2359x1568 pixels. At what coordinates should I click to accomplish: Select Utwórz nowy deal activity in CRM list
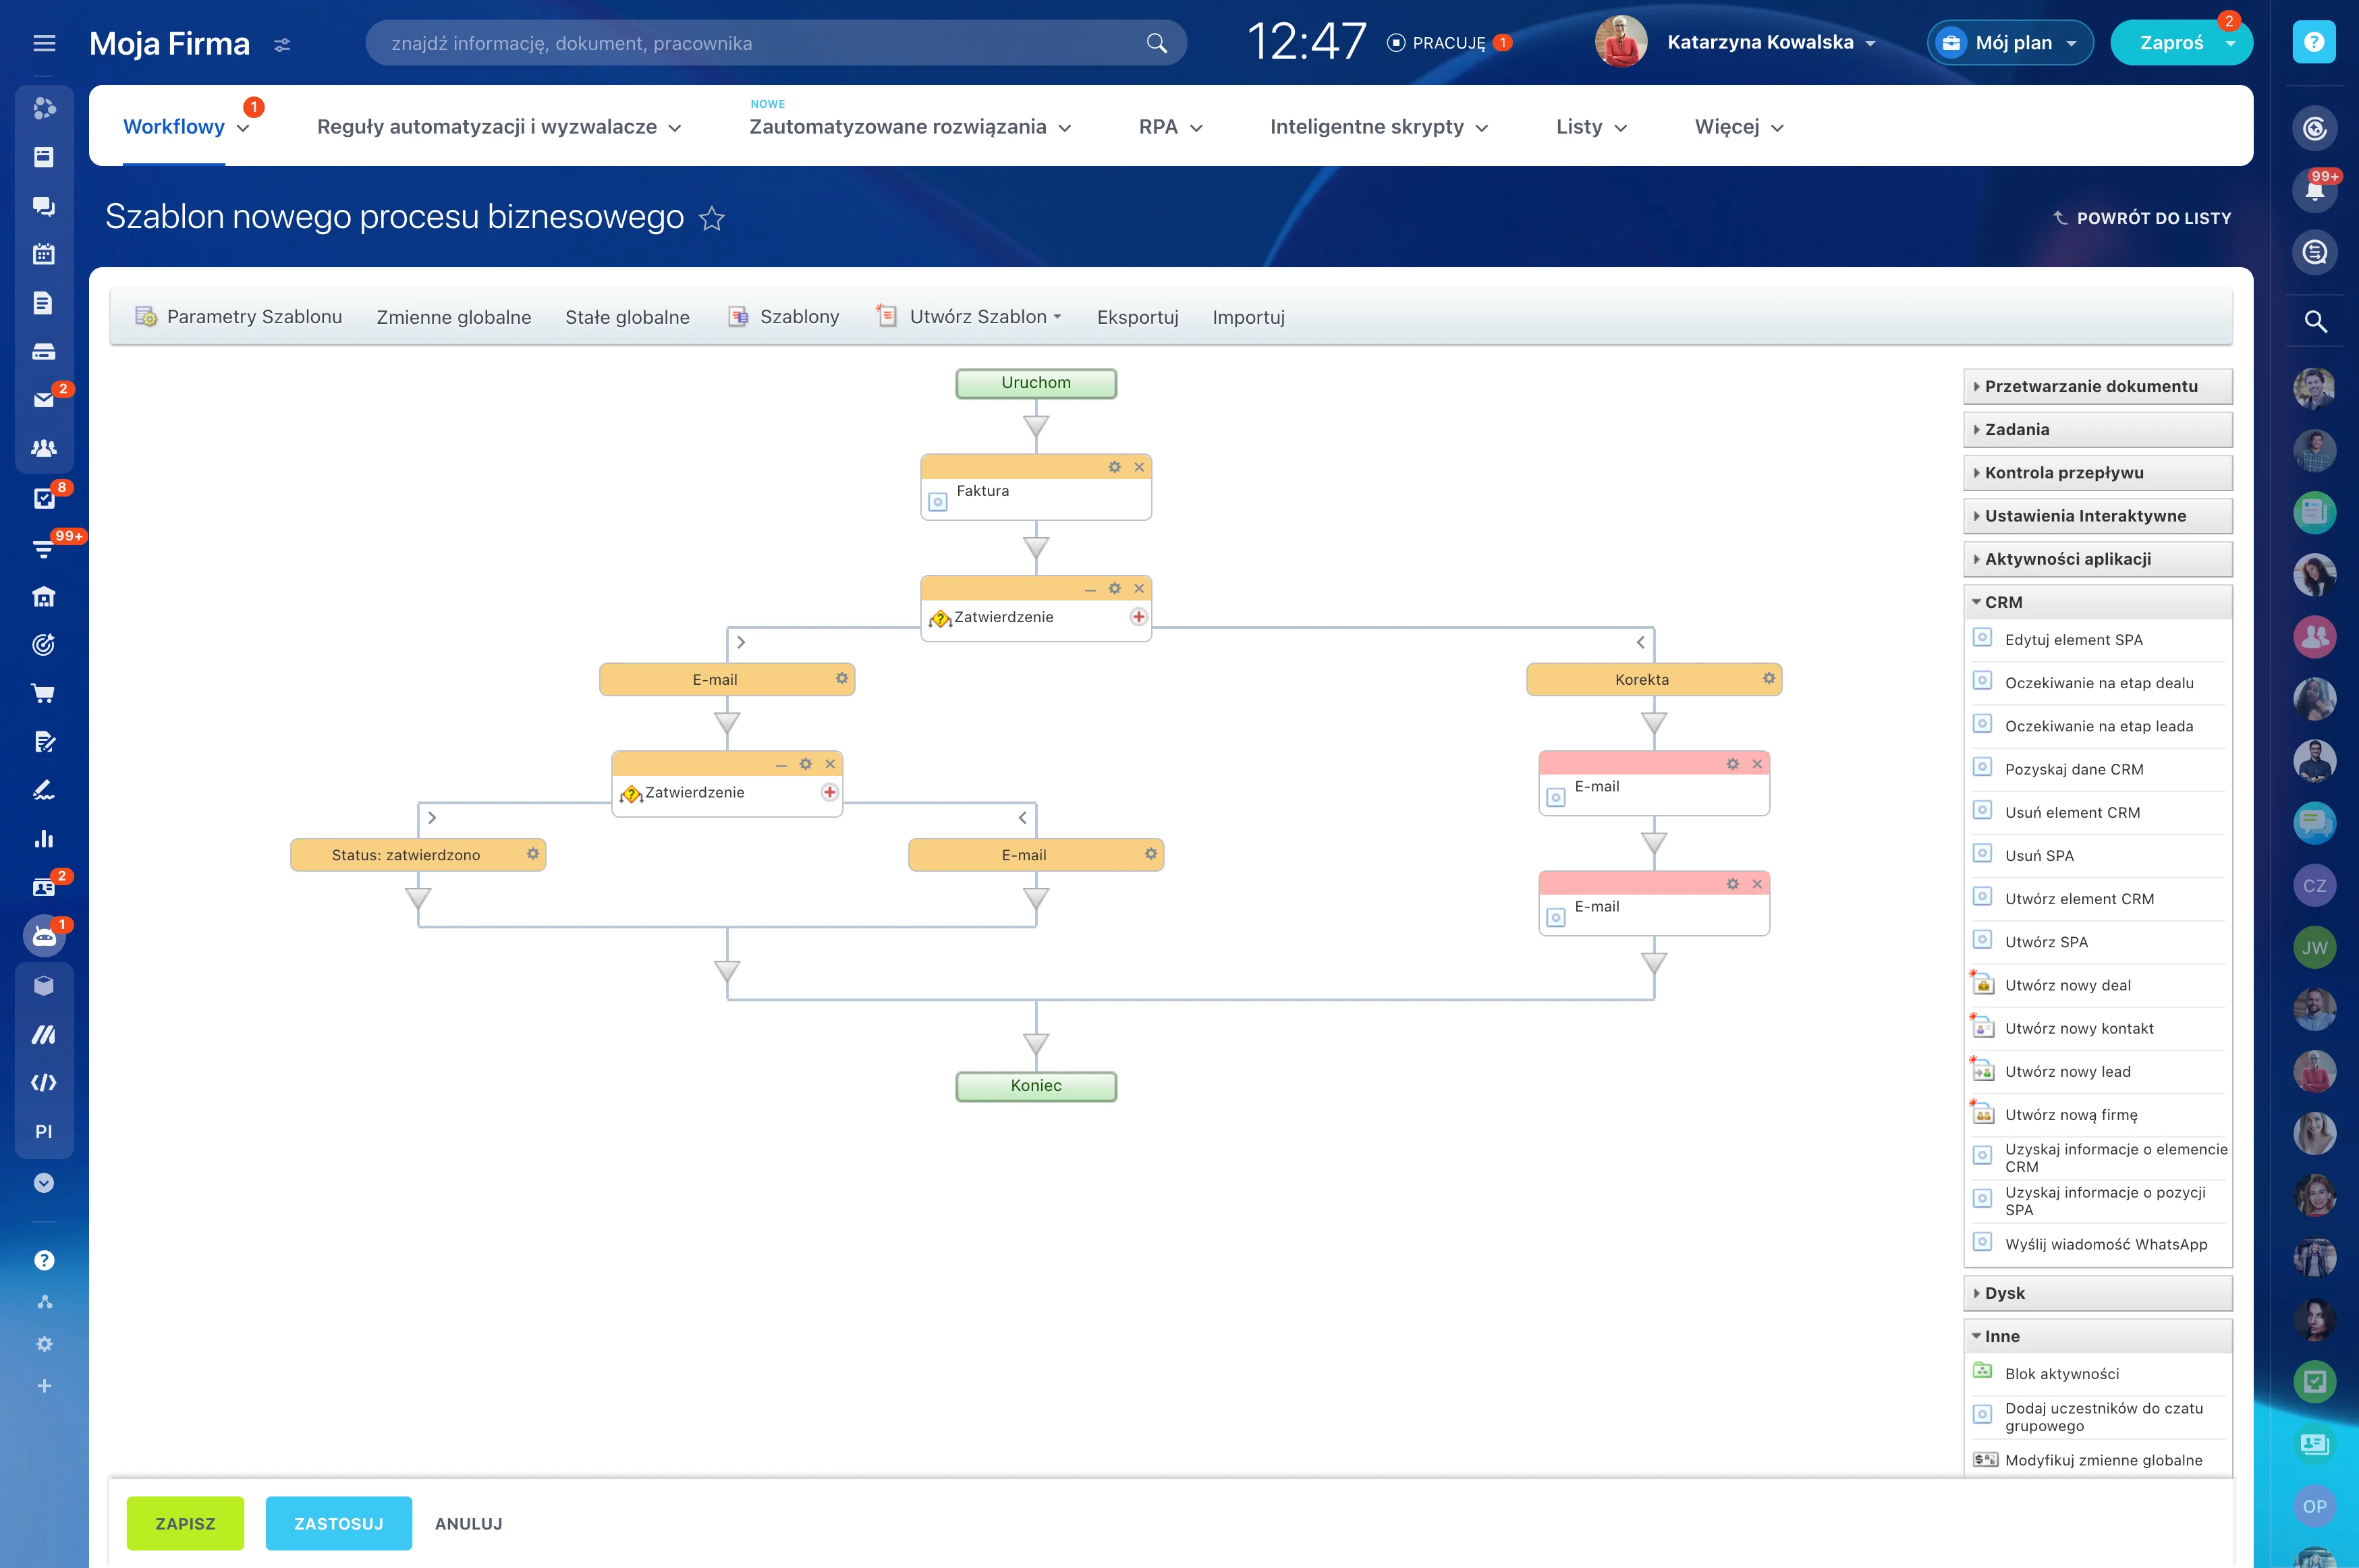[x=2067, y=985]
